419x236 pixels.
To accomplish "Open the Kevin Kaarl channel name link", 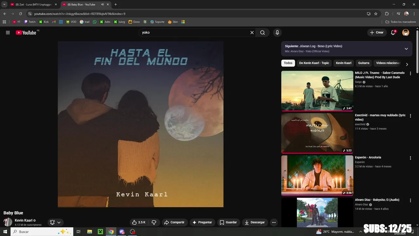I will click(24, 220).
